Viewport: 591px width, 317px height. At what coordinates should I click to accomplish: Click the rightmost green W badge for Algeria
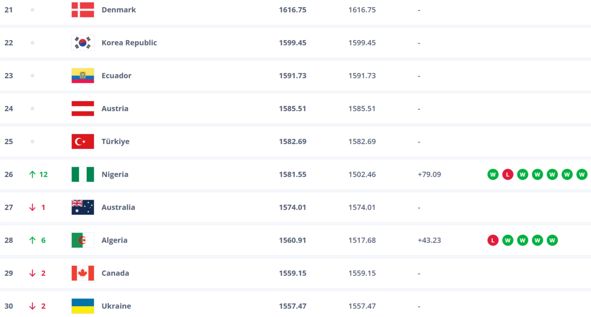[552, 240]
